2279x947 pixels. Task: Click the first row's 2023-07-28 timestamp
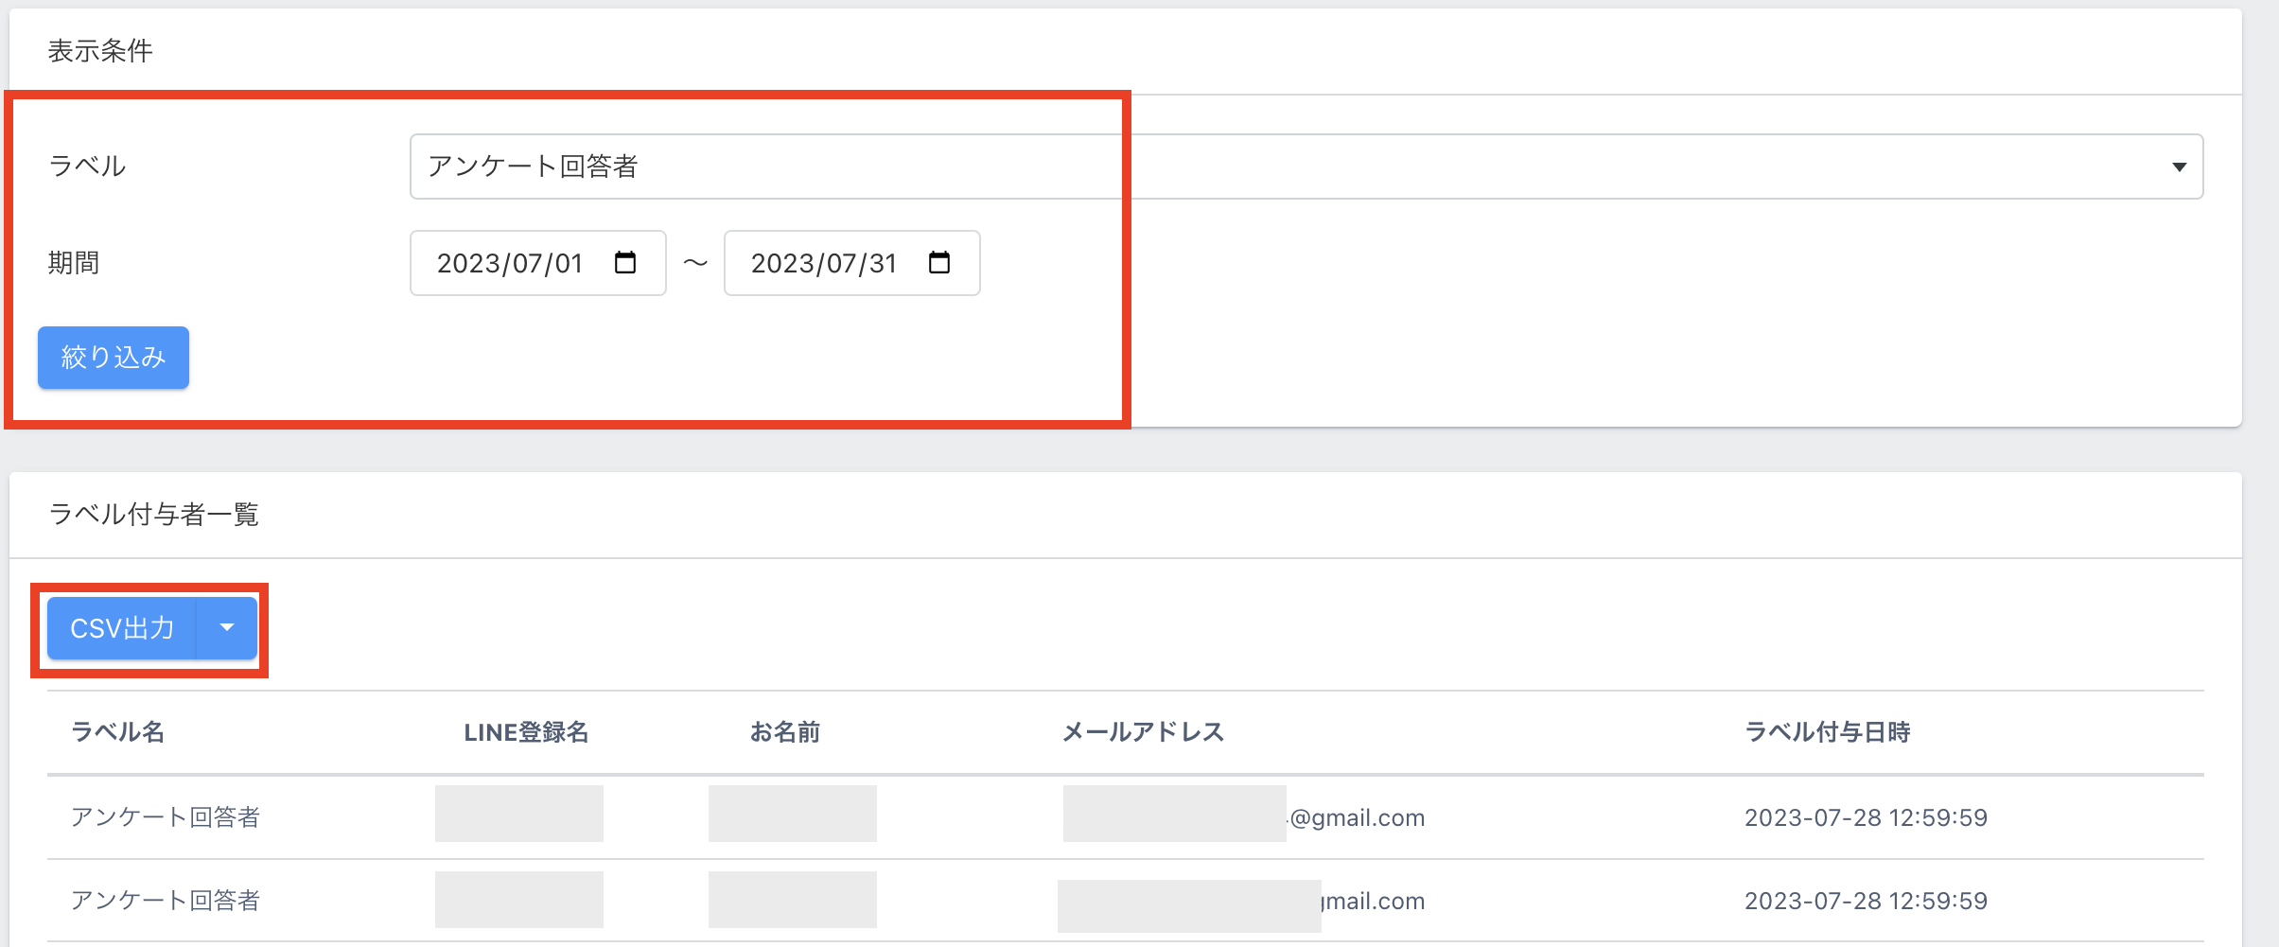click(x=1866, y=817)
